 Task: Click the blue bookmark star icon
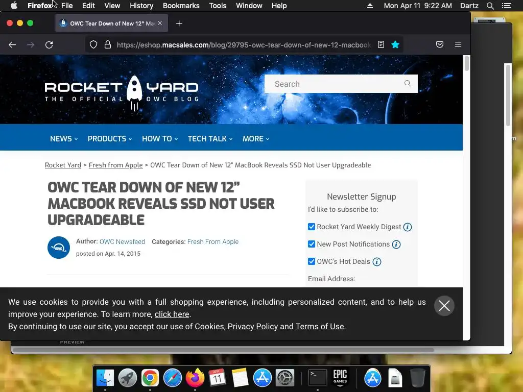[395, 45]
